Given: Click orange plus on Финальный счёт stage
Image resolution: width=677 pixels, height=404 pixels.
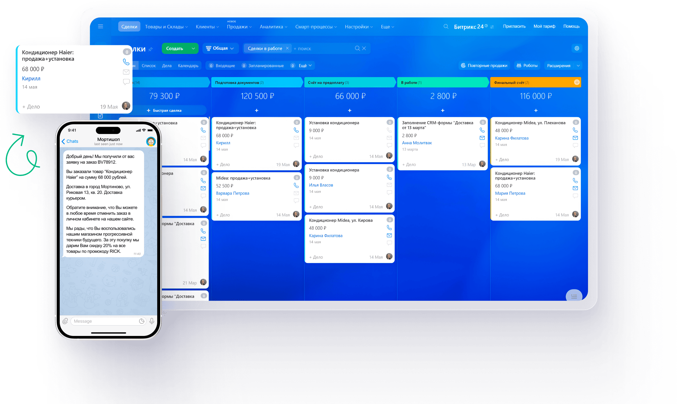Looking at the screenshot, I should pyautogui.click(x=577, y=82).
